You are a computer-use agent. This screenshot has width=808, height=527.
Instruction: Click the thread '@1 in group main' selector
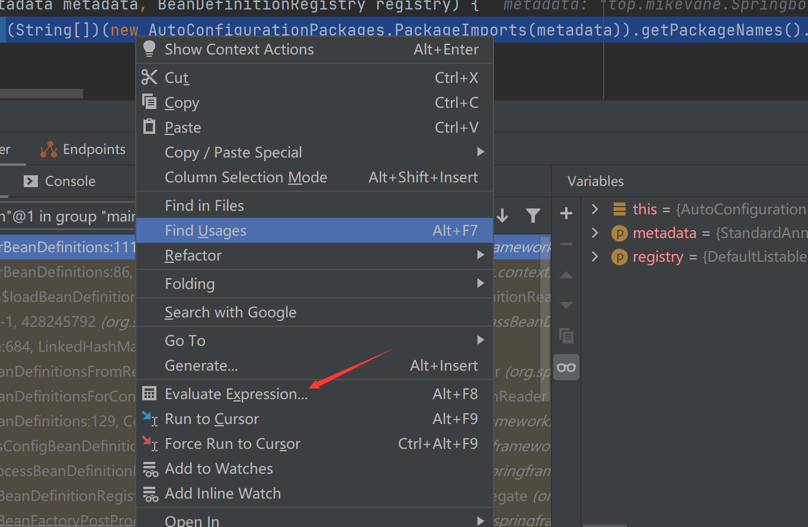68,216
